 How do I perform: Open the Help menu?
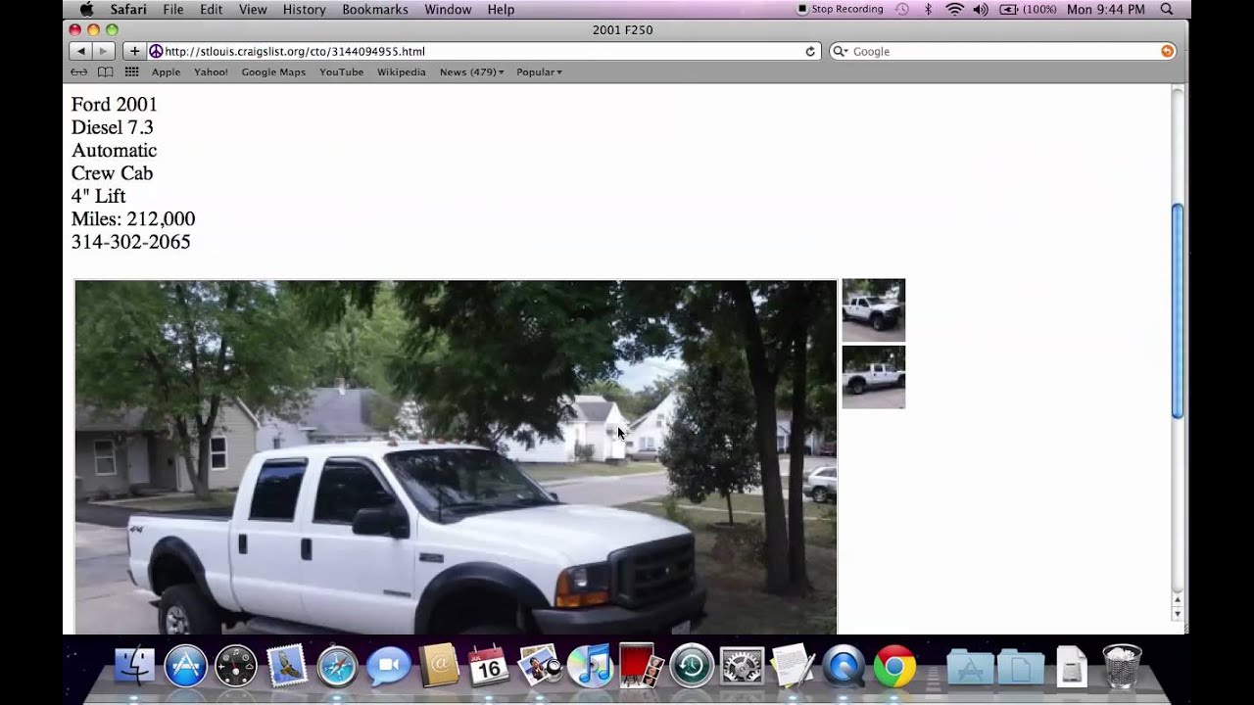(x=501, y=9)
